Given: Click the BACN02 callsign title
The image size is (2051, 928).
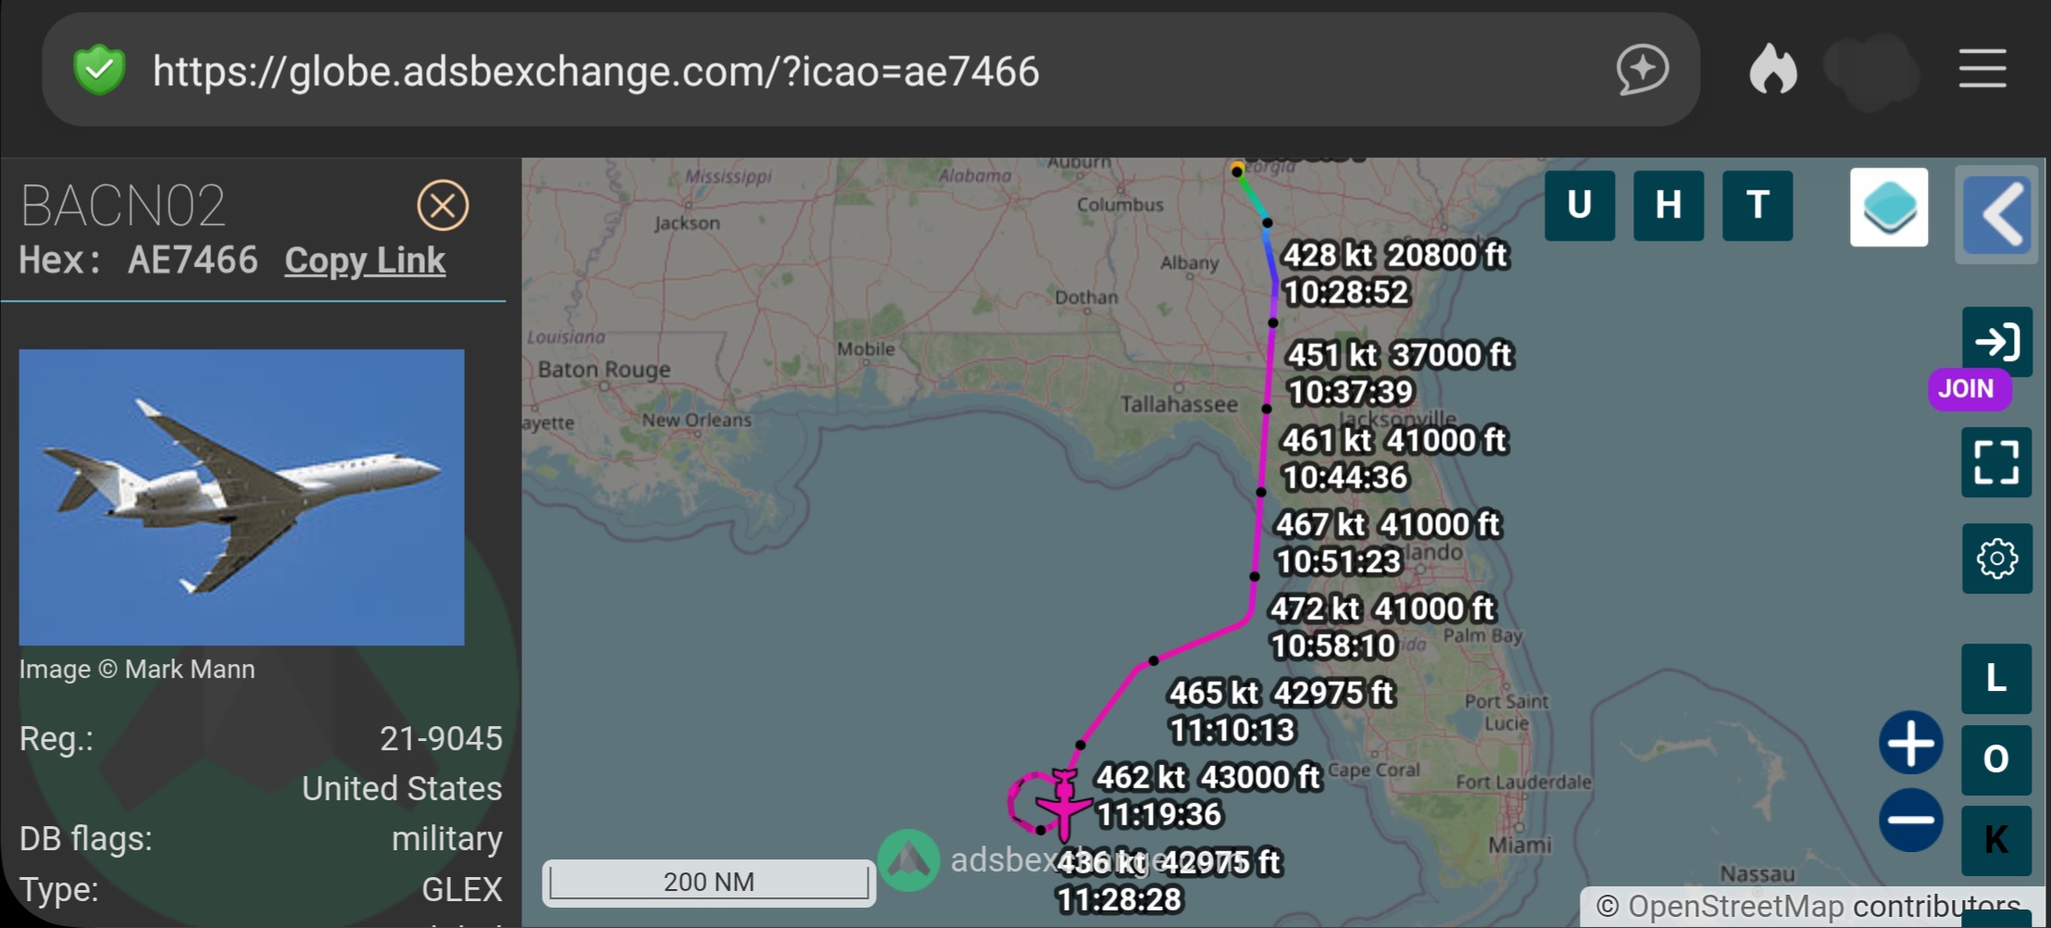Looking at the screenshot, I should click(123, 206).
